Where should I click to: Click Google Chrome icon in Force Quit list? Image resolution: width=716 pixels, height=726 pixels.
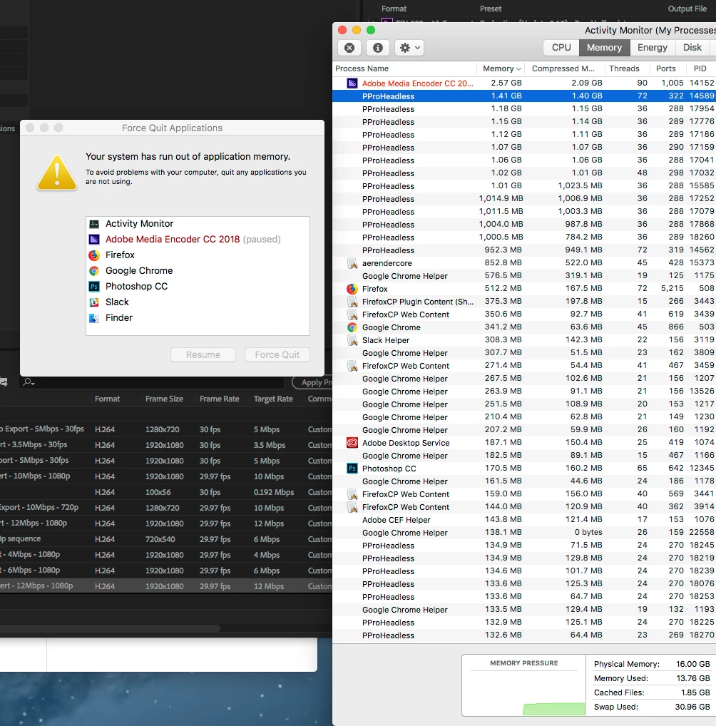click(94, 271)
